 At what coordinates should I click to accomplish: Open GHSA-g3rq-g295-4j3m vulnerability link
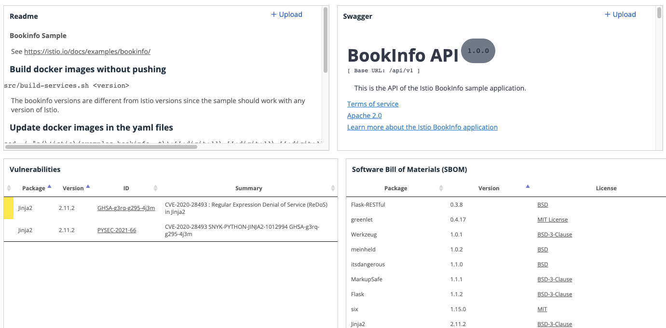point(126,208)
